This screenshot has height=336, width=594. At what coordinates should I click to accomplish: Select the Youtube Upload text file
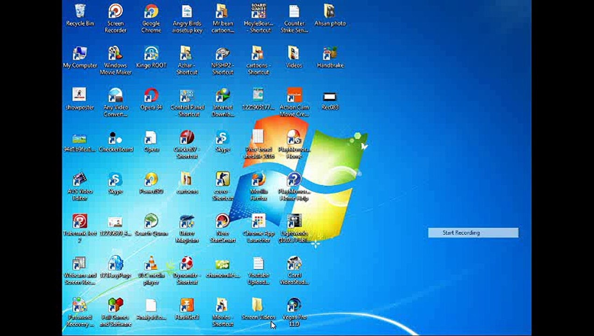[x=258, y=270]
